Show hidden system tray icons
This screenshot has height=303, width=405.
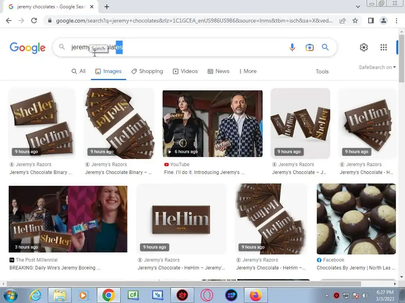[x=327, y=296]
